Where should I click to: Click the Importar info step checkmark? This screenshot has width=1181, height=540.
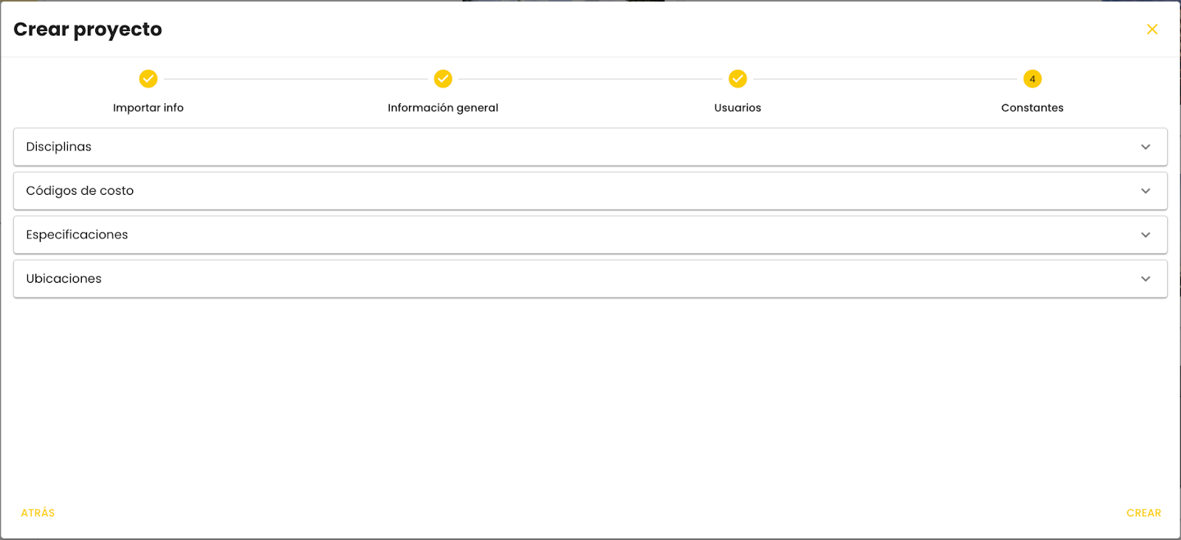pyautogui.click(x=148, y=79)
